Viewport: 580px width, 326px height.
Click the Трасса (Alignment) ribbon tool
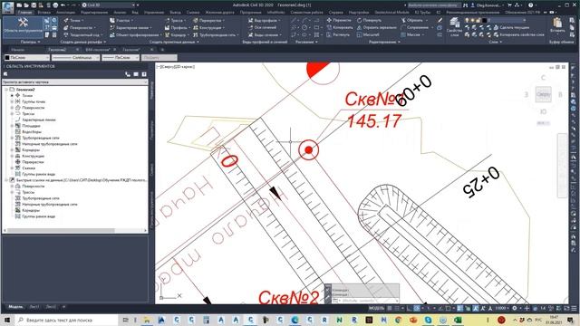175,20
